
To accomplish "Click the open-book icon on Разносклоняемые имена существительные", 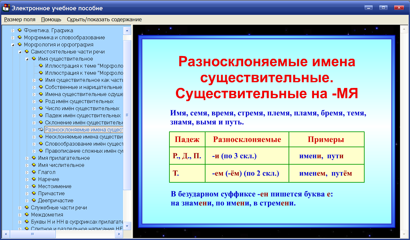I will 41,130.
